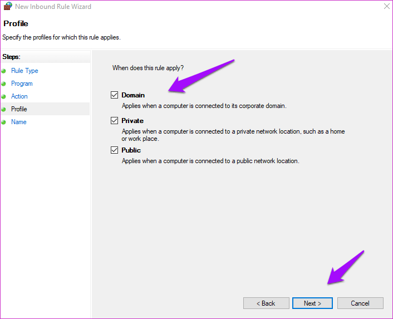Click the 'New Inbound Rule Wizard' title text

pos(53,7)
